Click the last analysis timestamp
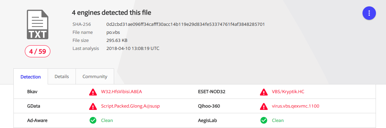Image resolution: width=386 pixels, height=128 pixels. pos(133,48)
